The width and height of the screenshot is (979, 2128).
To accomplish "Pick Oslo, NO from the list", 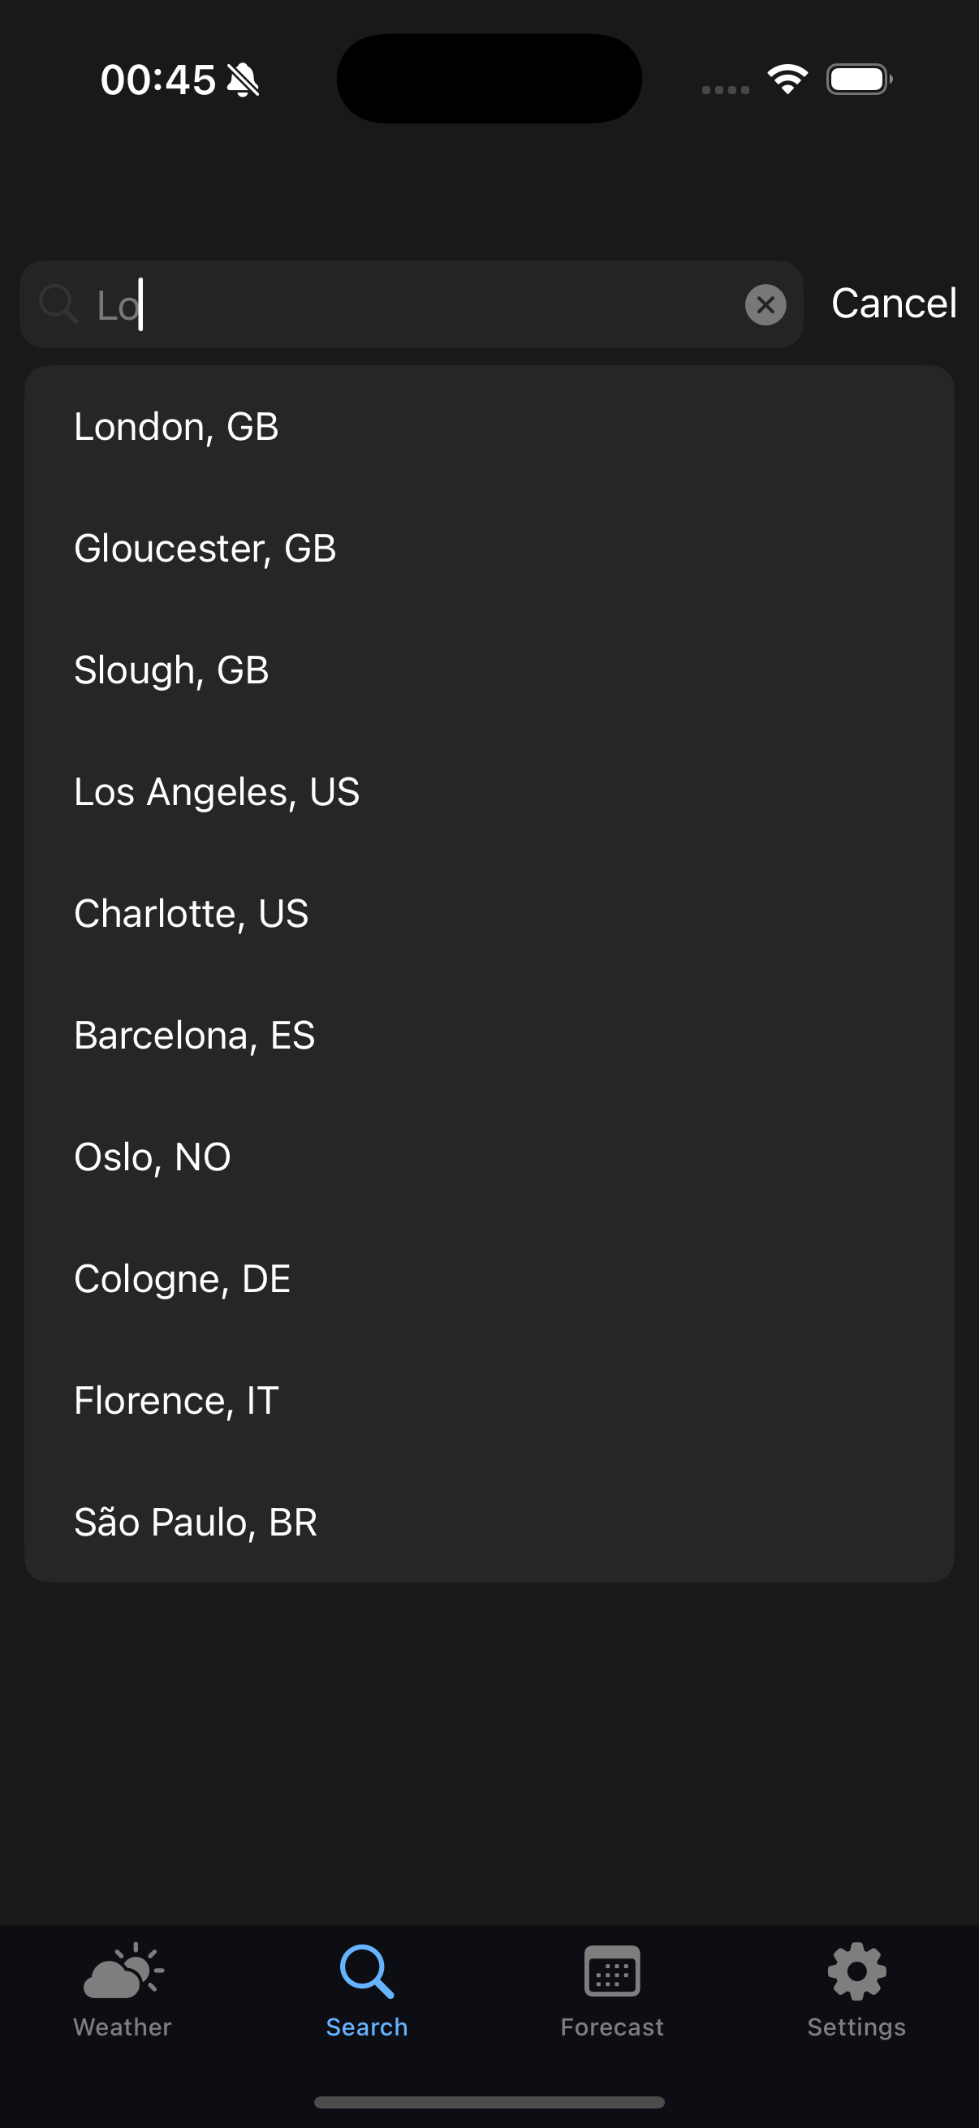I will click(x=152, y=1157).
